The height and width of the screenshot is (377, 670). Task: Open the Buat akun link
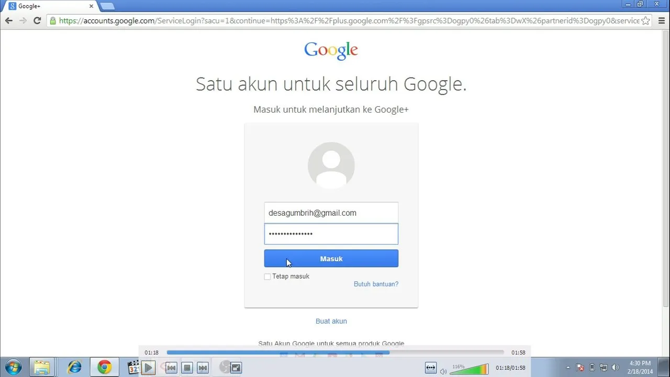pos(331,321)
